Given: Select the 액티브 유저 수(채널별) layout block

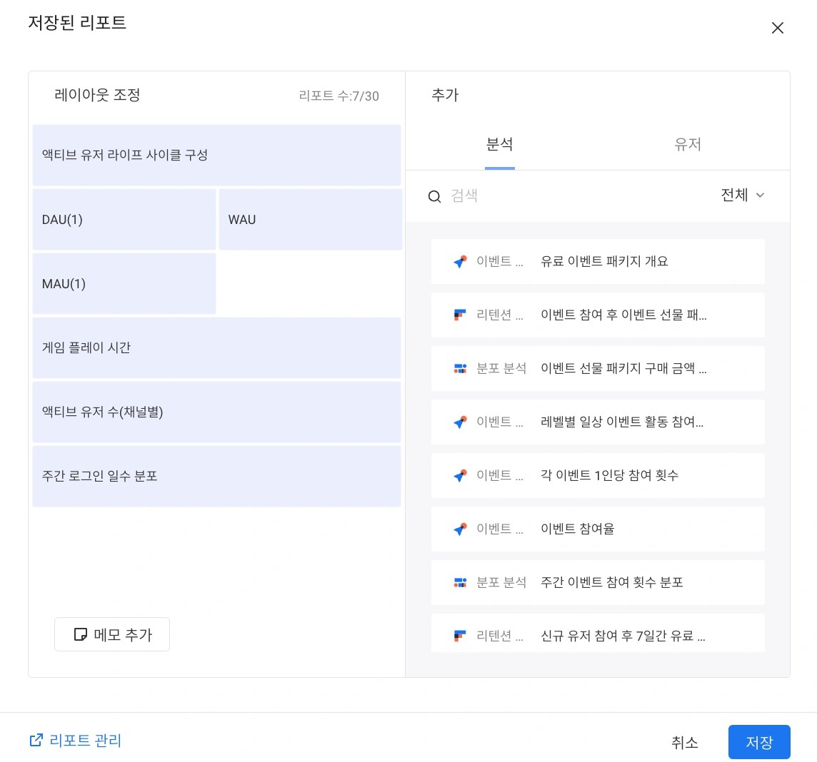Looking at the screenshot, I should point(217,412).
